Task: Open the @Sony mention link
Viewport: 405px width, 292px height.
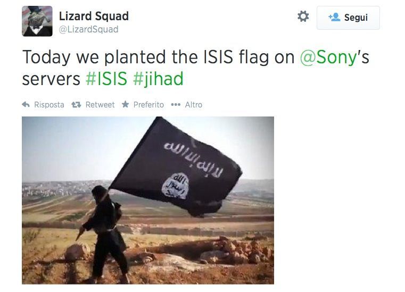Action: pyautogui.click(x=328, y=57)
